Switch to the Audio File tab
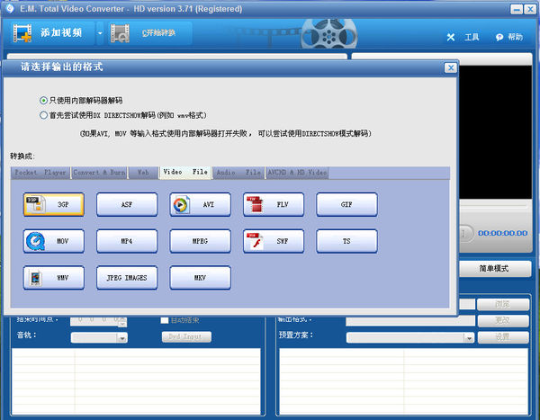This screenshot has height=420, width=540. (x=238, y=173)
